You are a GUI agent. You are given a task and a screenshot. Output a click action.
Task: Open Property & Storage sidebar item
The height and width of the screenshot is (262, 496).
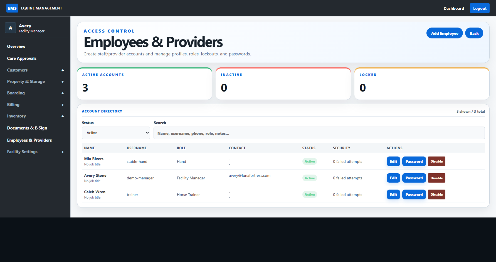tap(26, 81)
